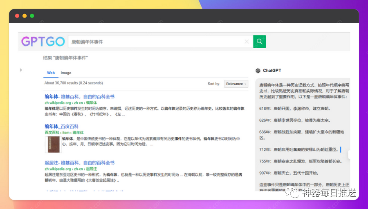Expand the left sidebar arrow
The width and height of the screenshot is (368, 209).
click(x=21, y=70)
